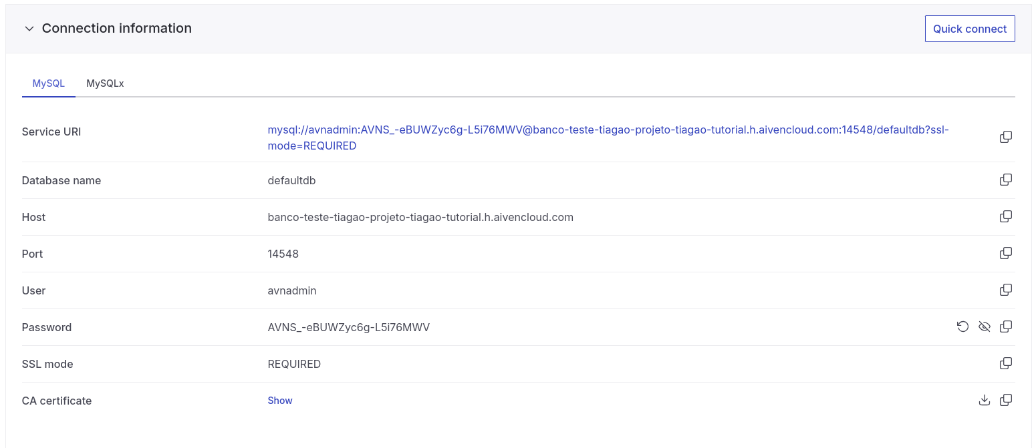Copy the Service URI value
The width and height of the screenshot is (1034, 448).
1005,137
